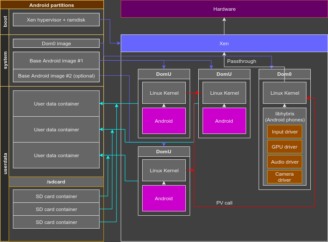Image resolution: width=328 pixels, height=242 pixels.
Task: Click the Dom0 domain header
Action: 284,74
